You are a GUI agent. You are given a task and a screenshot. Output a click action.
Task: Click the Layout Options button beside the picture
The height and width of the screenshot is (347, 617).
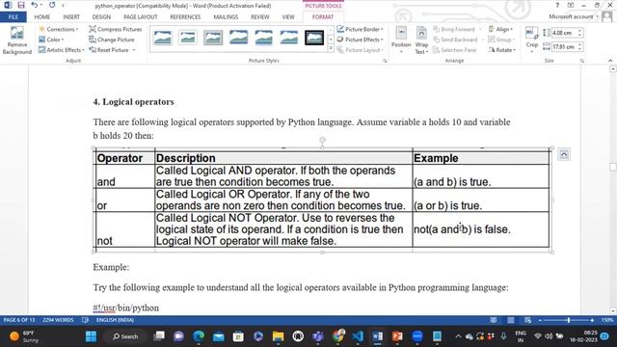tap(564, 154)
